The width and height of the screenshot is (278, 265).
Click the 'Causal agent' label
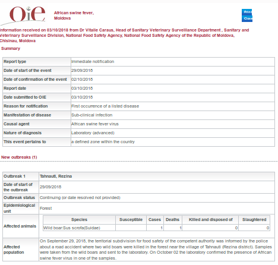17,124
